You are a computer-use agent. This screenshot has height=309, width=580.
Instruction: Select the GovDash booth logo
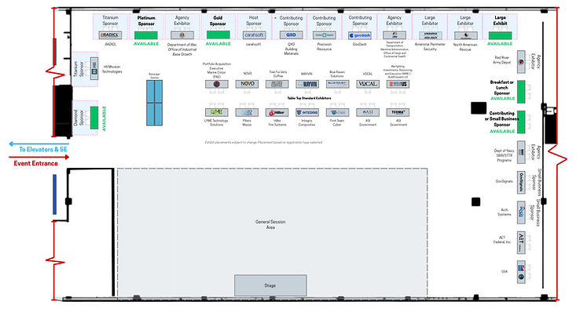point(360,35)
